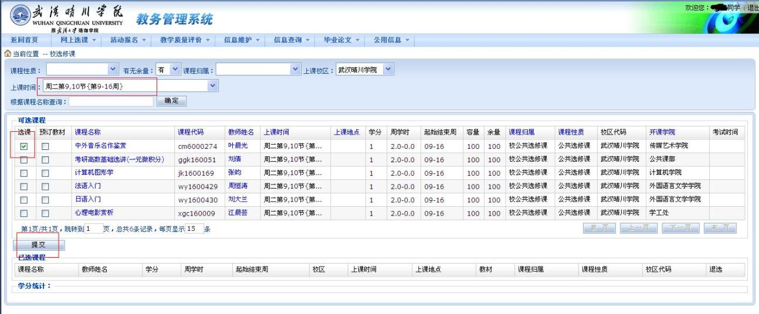
Task: Go to 返回首页
Action: click(24, 40)
